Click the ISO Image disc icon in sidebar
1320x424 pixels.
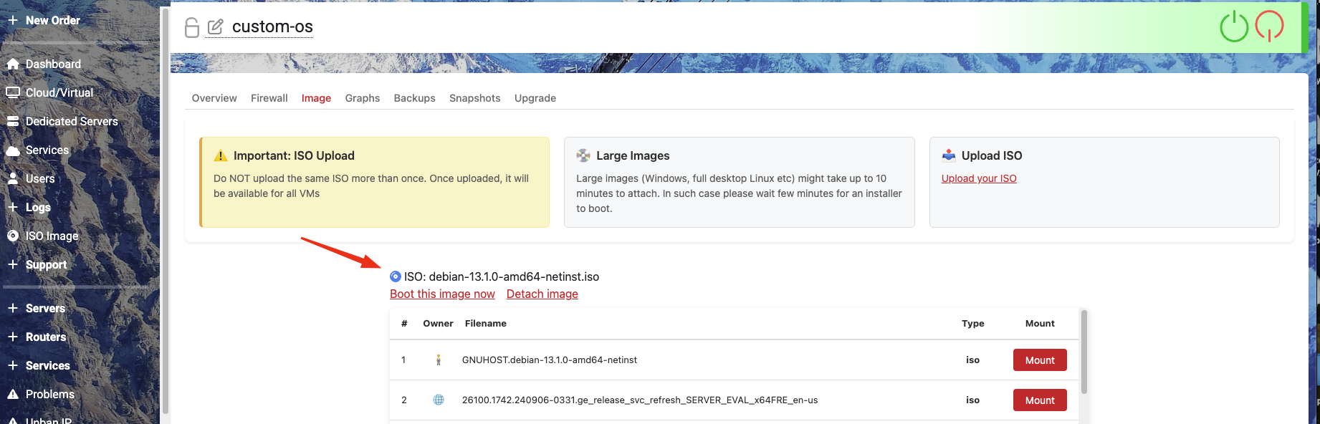pyautogui.click(x=13, y=236)
